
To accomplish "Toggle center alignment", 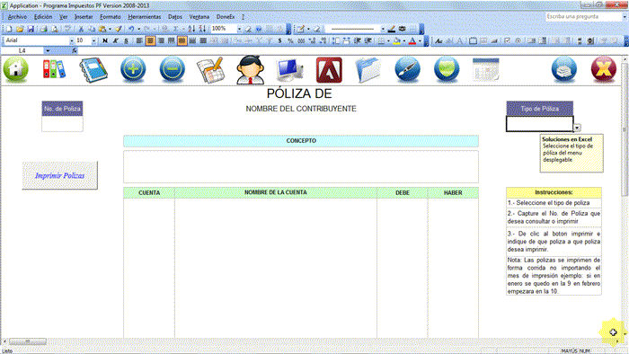I will 150,40.
